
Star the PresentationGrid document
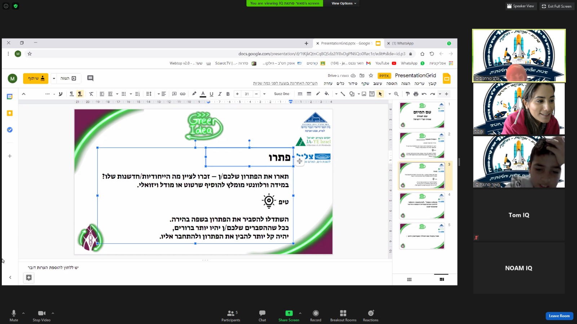tap(371, 76)
